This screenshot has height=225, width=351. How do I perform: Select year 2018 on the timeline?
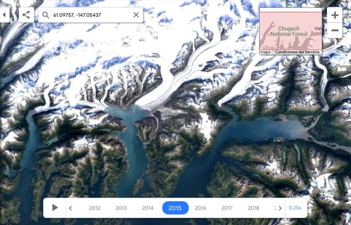click(x=253, y=208)
